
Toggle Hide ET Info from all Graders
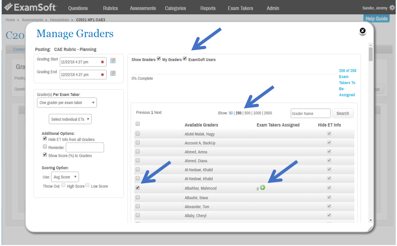45,139
